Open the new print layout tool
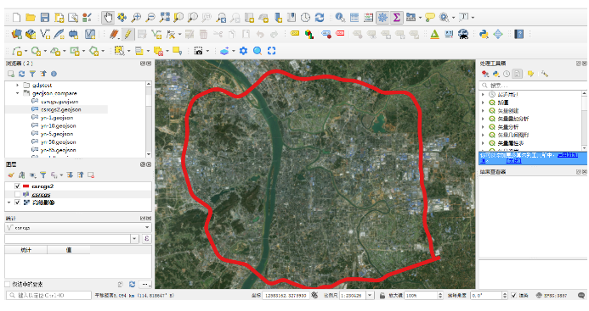 tap(59, 17)
